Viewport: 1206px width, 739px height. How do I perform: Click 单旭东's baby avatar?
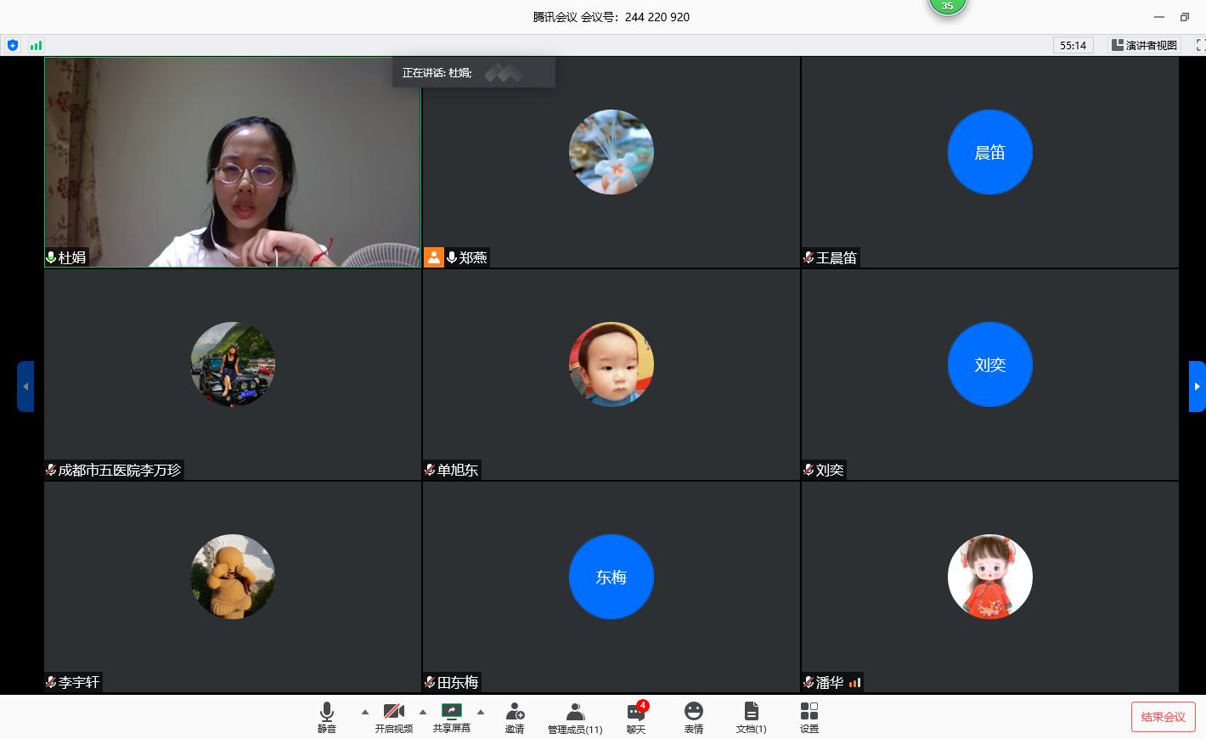[611, 364]
